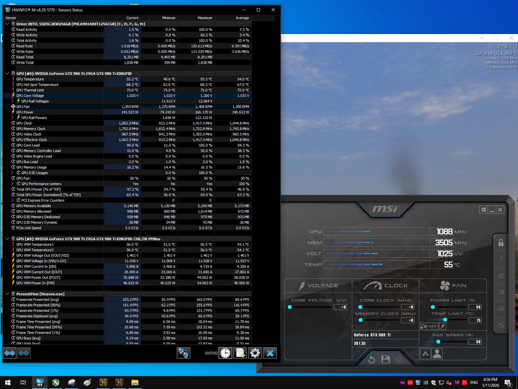The image size is (518, 389).
Task: Click the memory clock slider handle
Action: (361, 320)
